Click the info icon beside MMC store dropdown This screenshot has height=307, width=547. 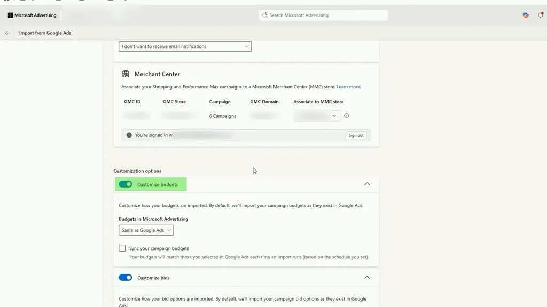click(346, 116)
